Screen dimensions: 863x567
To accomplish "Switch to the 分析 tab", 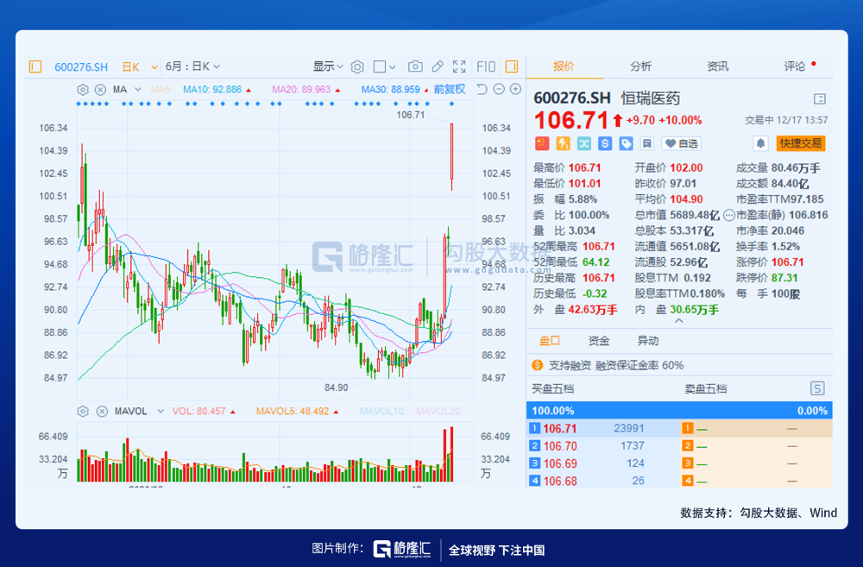I will point(640,66).
